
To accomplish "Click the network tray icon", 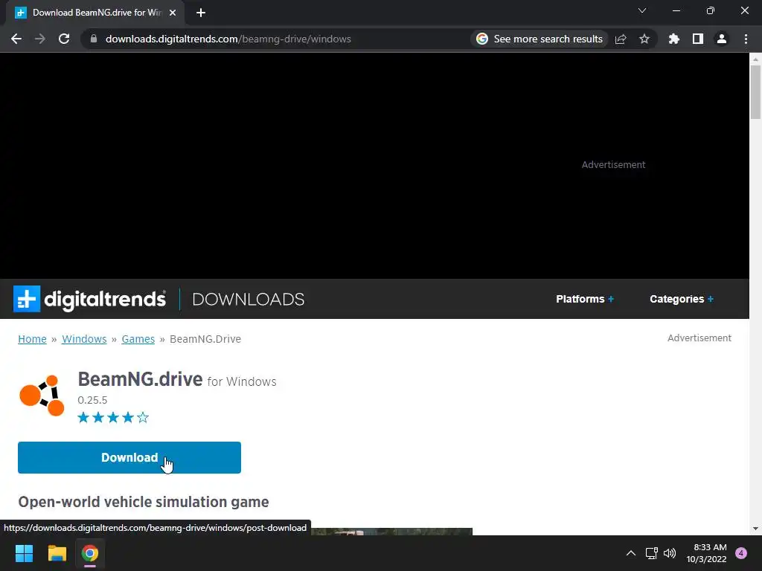I will point(651,553).
